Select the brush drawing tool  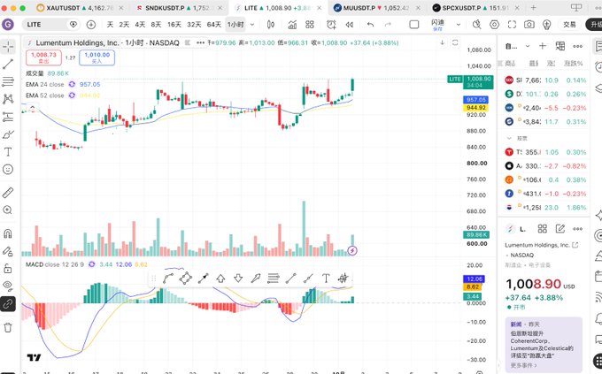8,134
